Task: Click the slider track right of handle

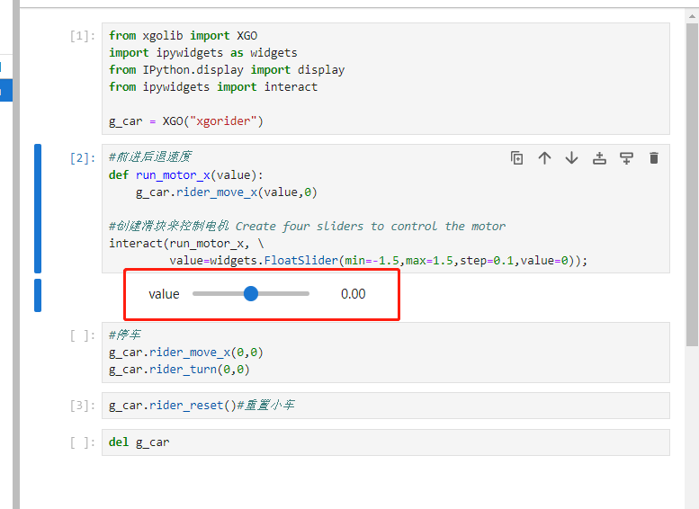Action: tap(284, 294)
